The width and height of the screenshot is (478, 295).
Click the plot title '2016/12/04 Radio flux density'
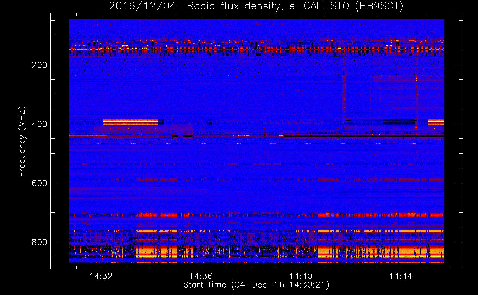pos(256,6)
